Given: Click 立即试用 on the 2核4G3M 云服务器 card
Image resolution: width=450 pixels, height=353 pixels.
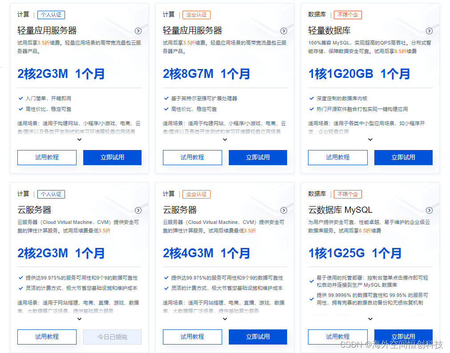Looking at the screenshot, I should [258, 337].
